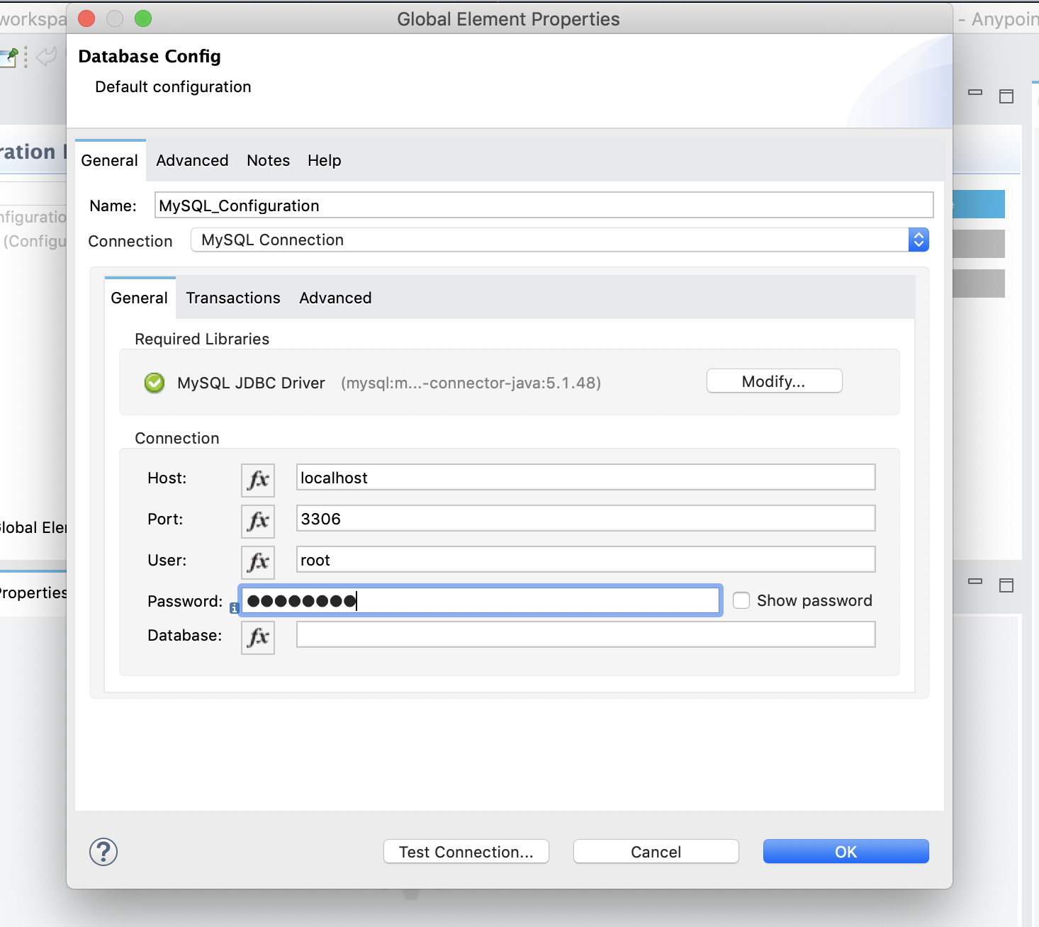The image size is (1039, 927).
Task: Open the help question mark icon
Action: click(x=103, y=852)
